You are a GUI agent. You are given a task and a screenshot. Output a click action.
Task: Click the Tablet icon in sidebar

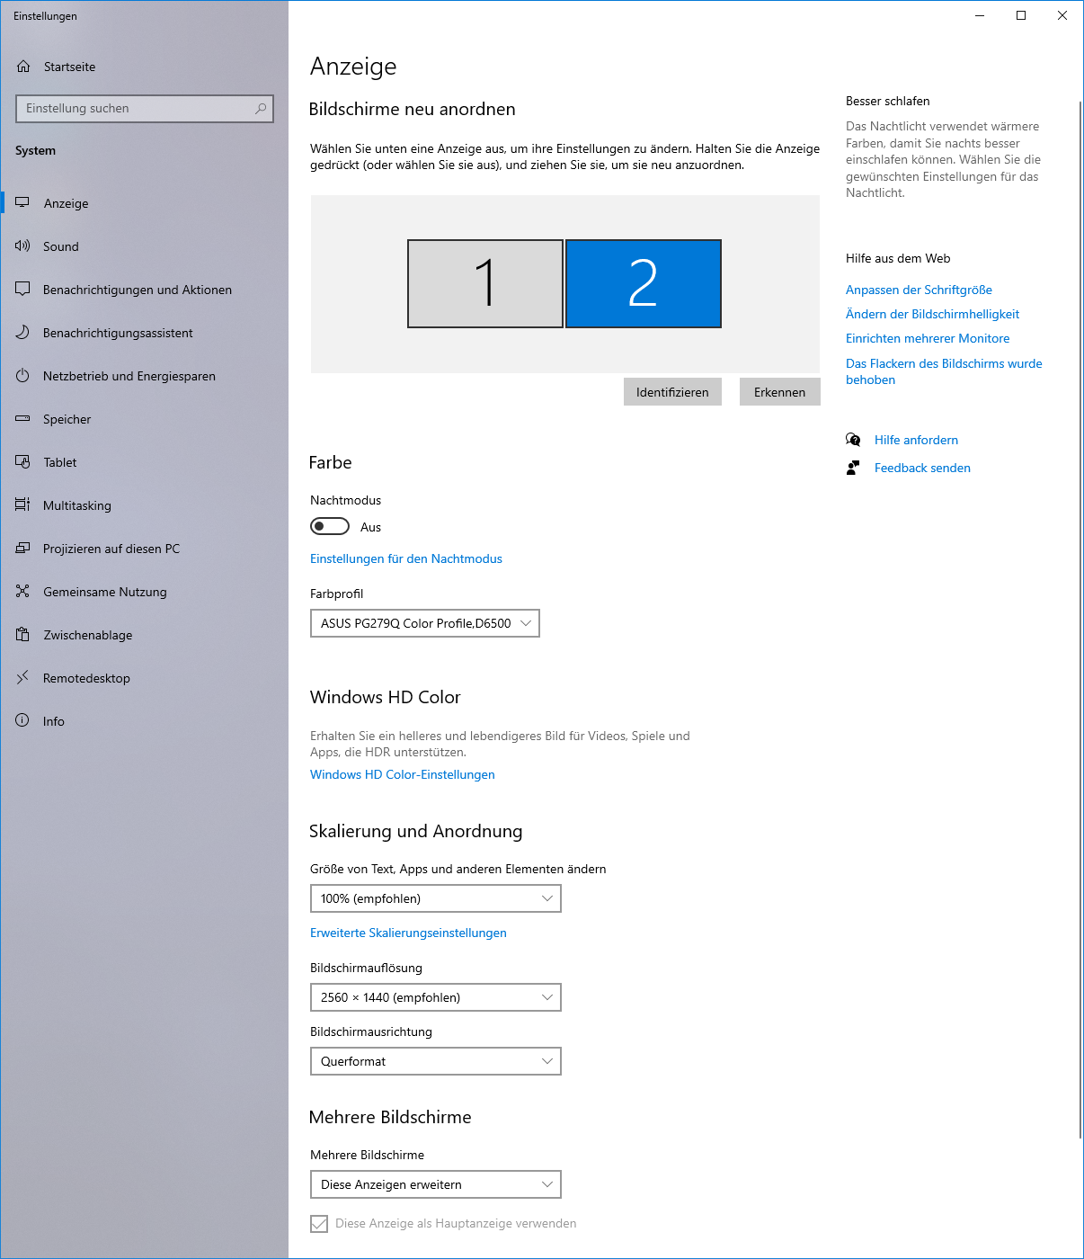pos(22,461)
